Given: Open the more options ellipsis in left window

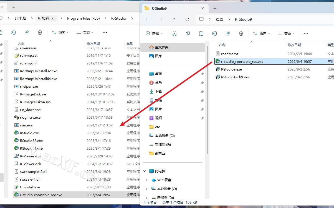Looking at the screenshot, I should click(x=105, y=32).
